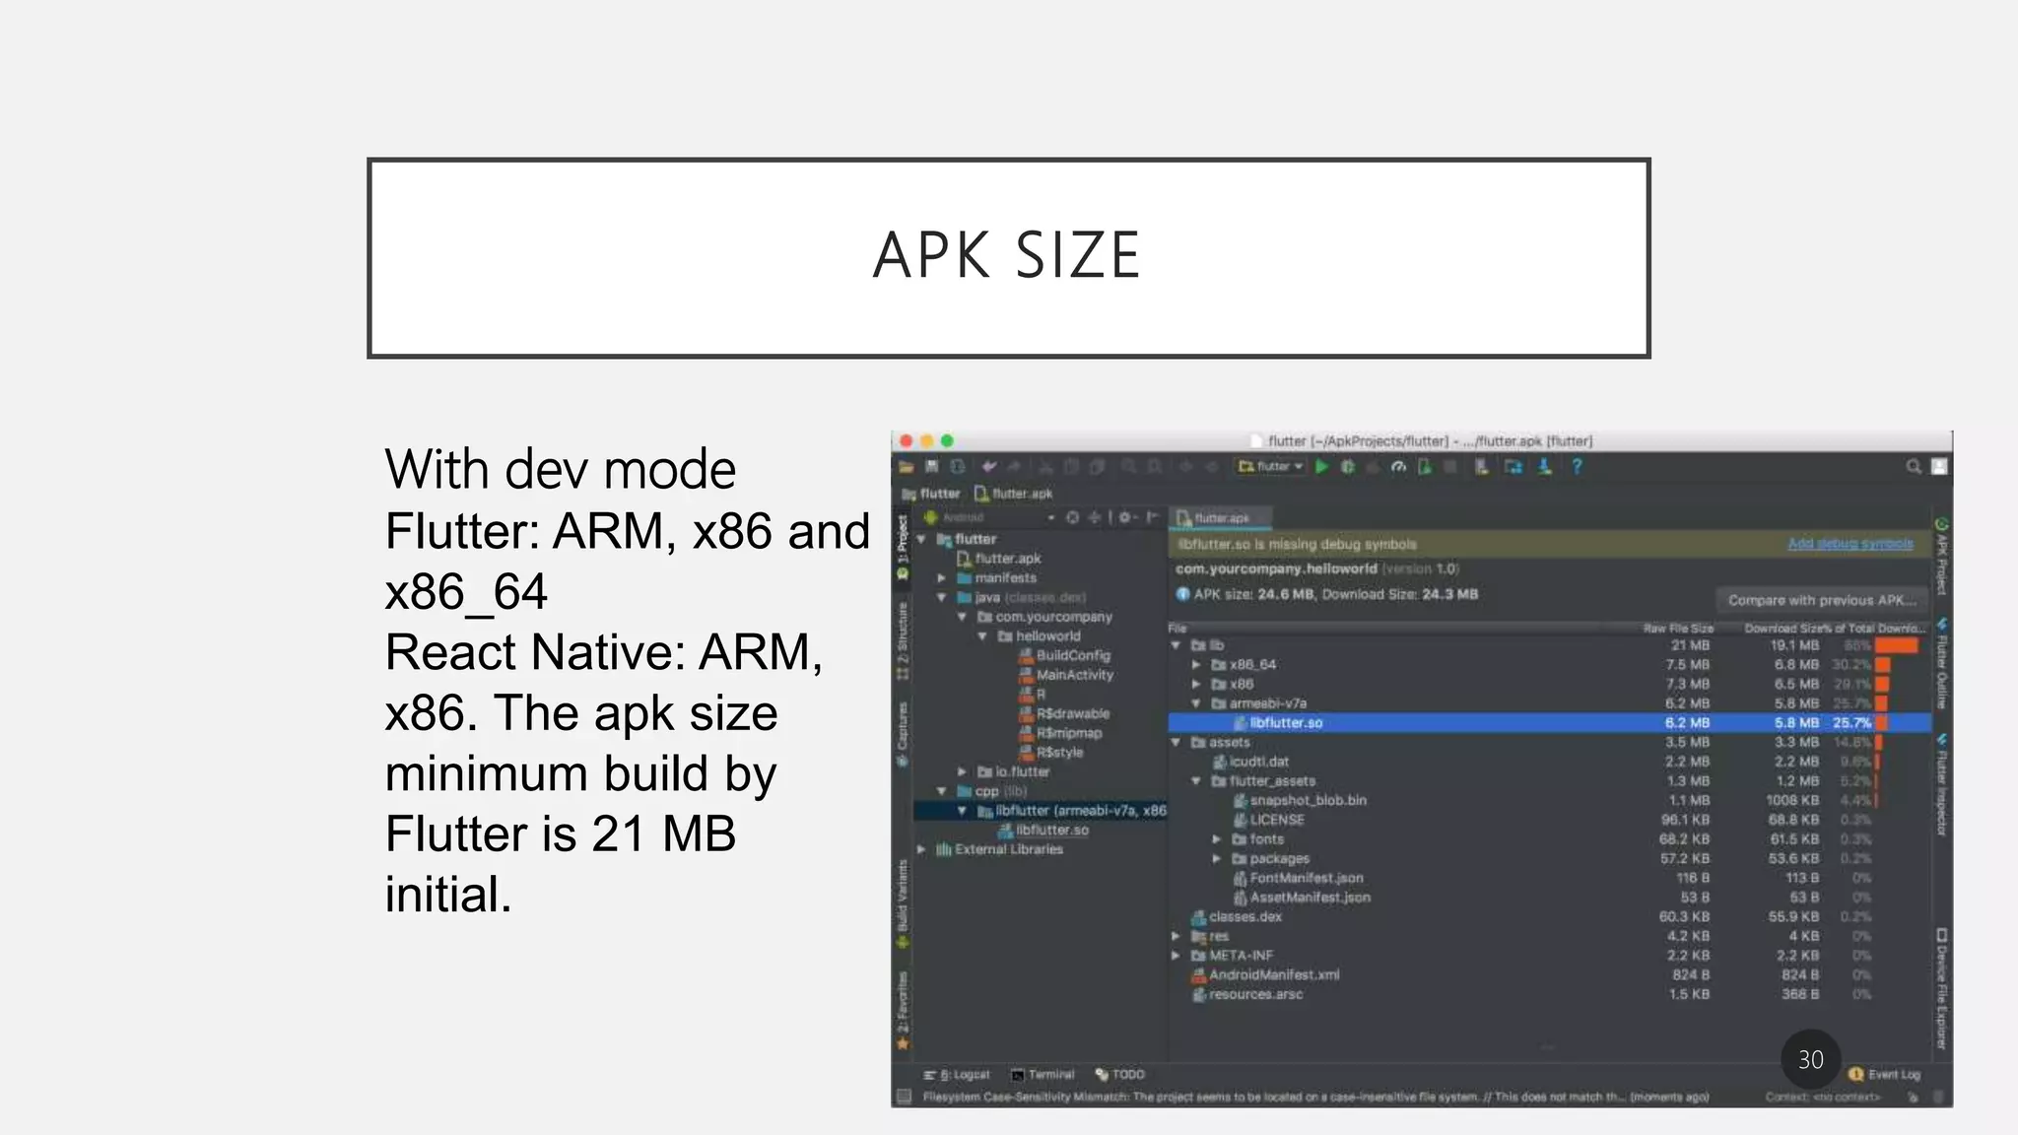Click flutter breadcrumb in navigation bar
Screen dimensions: 2018x1135
(x=931, y=494)
